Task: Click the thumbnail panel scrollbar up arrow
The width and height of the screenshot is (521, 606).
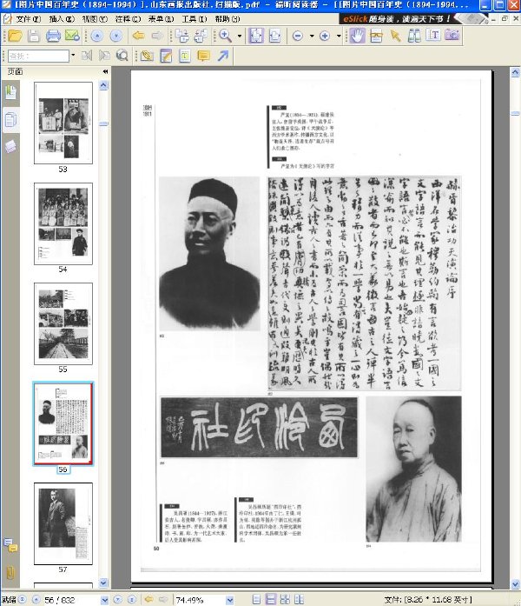Action: pyautogui.click(x=103, y=85)
